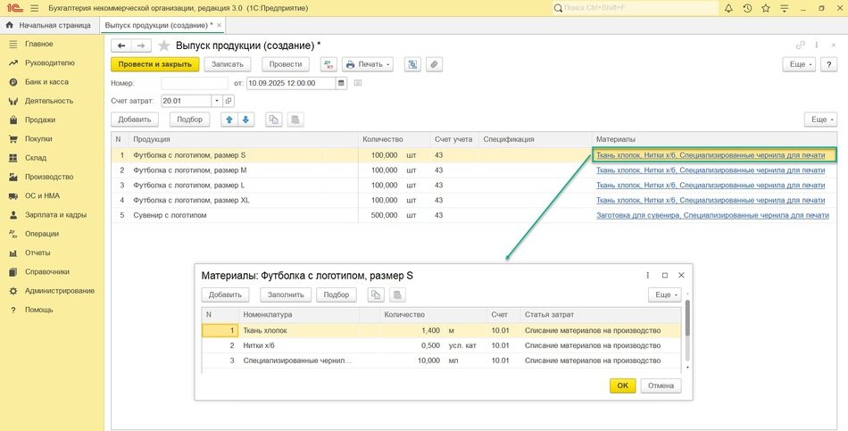Click the blue move row up arrow
The height and width of the screenshot is (431, 848).
pos(230,119)
